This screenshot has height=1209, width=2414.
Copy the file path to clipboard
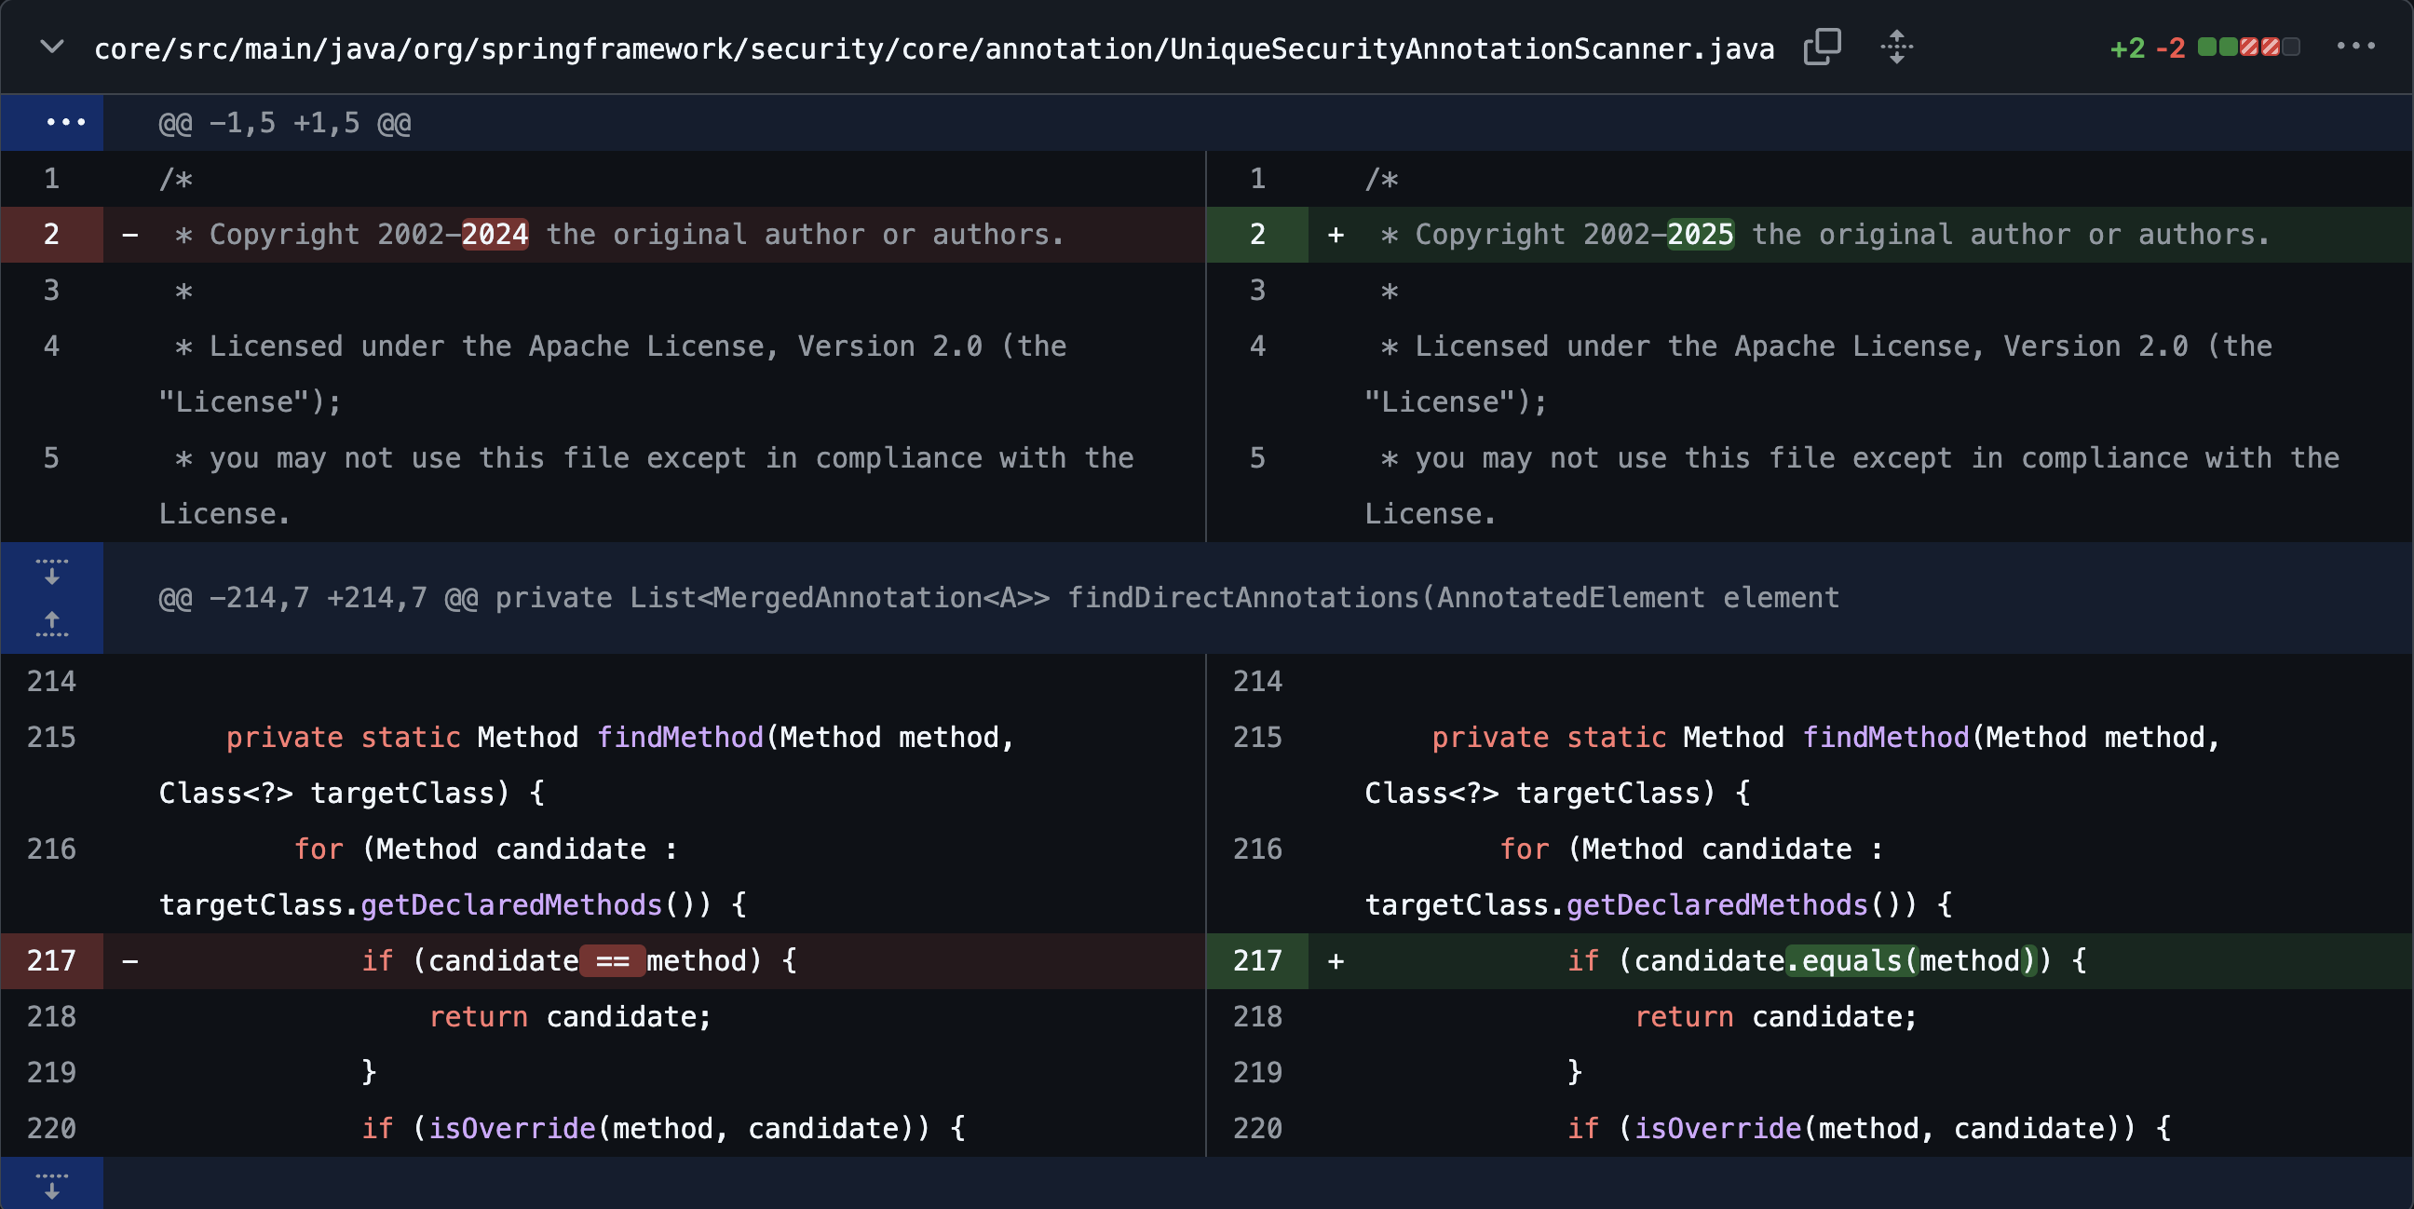[1822, 47]
